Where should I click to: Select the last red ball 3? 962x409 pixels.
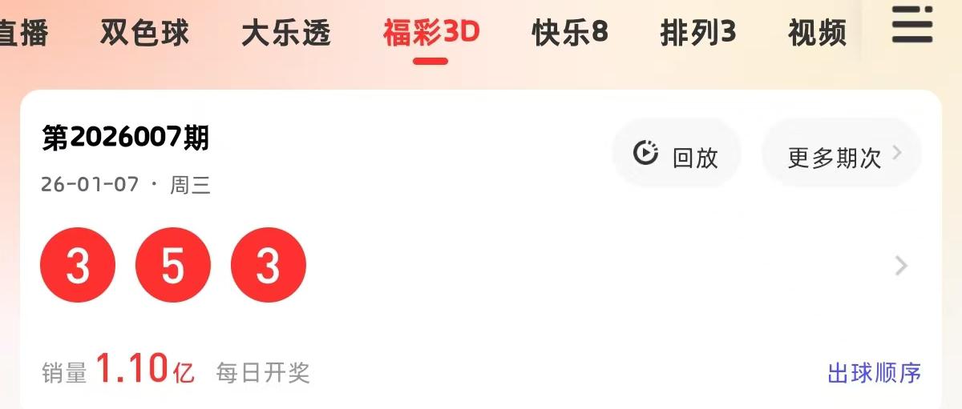[x=269, y=265]
